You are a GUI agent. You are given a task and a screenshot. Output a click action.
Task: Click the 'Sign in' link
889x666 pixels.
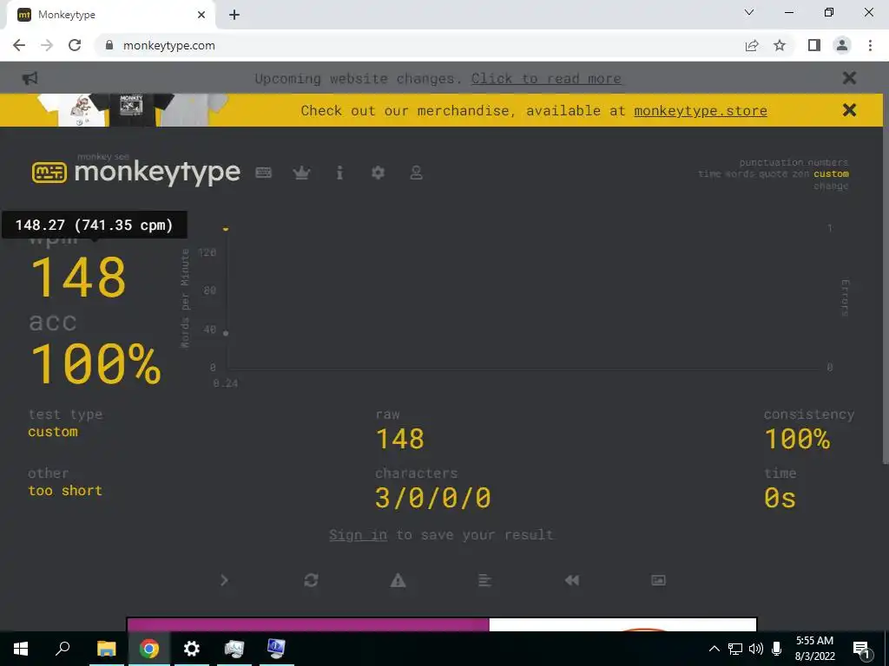coord(358,534)
